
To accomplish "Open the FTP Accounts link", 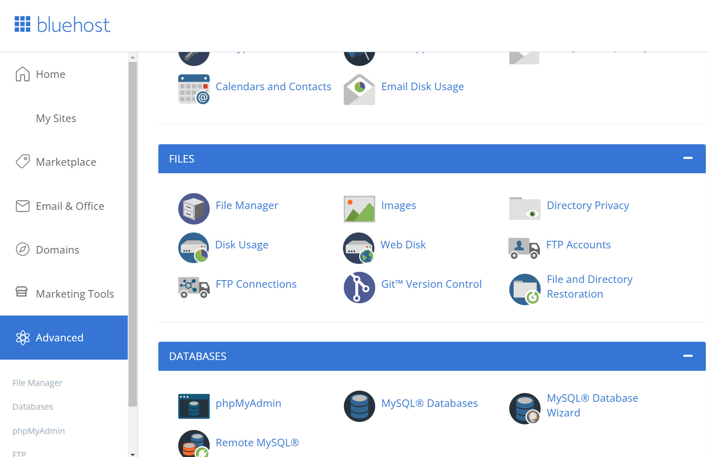I will [x=578, y=245].
